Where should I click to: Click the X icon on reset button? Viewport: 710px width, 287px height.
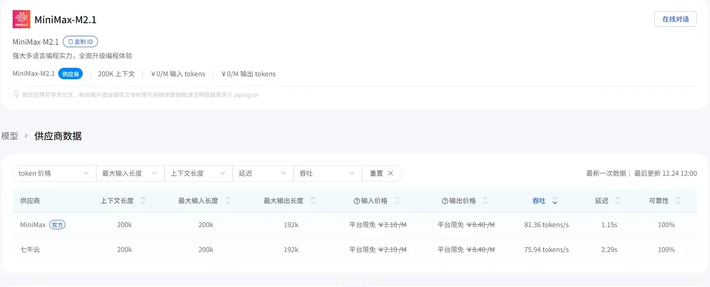[x=390, y=173]
